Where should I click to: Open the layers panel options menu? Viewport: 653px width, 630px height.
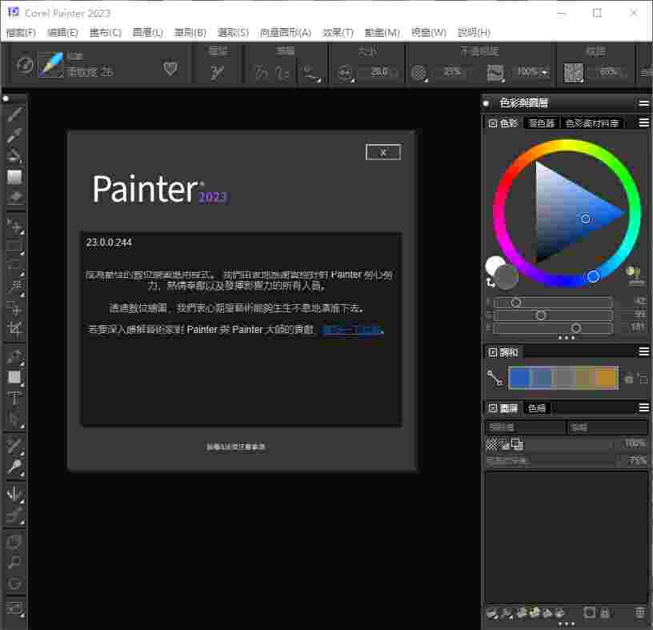pos(643,408)
